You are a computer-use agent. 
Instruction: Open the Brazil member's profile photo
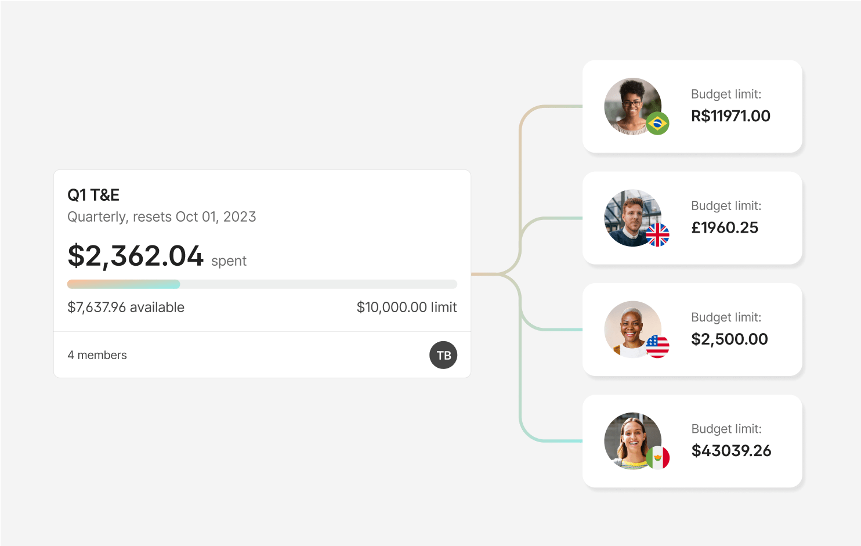[x=630, y=104]
